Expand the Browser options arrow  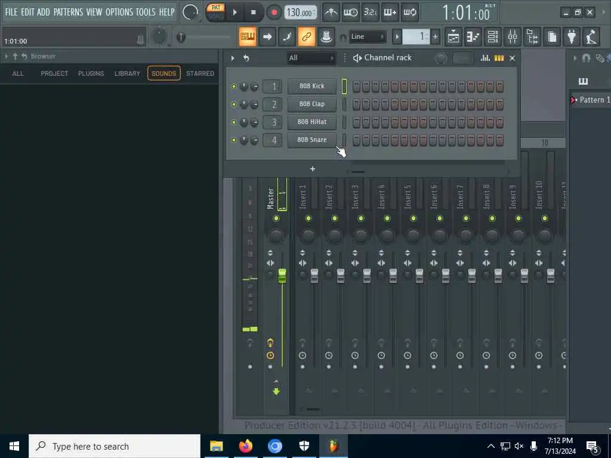pos(6,57)
